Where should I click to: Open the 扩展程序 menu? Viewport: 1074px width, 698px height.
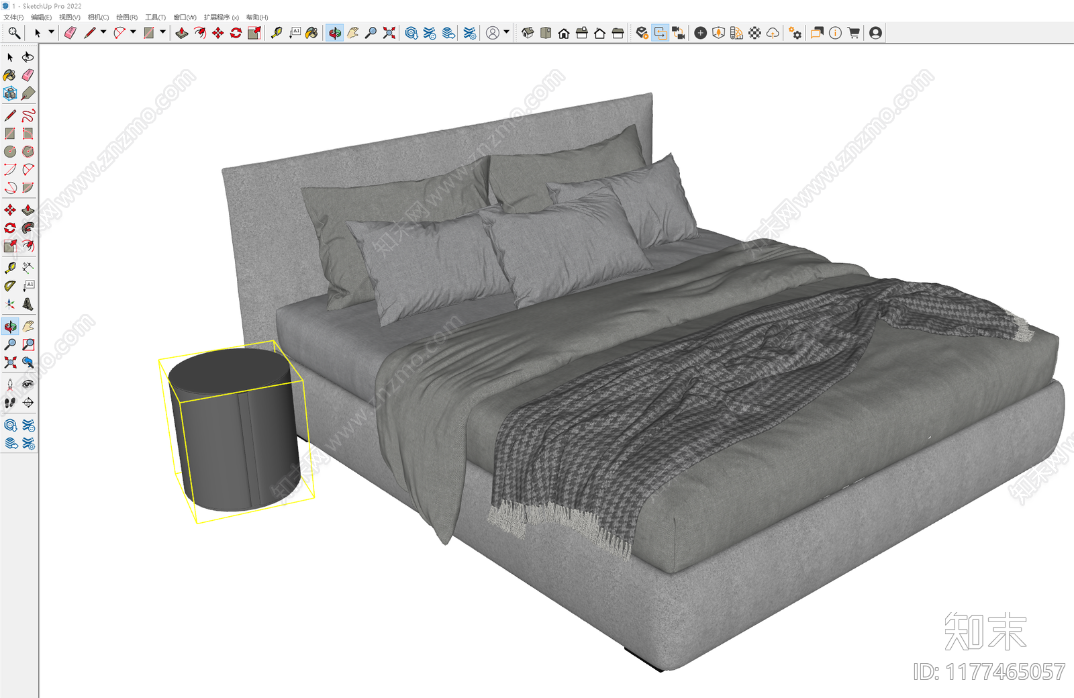coord(221,17)
